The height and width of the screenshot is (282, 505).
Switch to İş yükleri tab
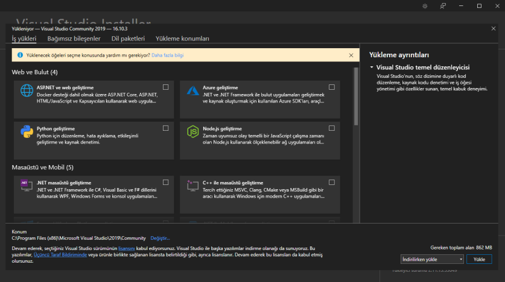24,39
